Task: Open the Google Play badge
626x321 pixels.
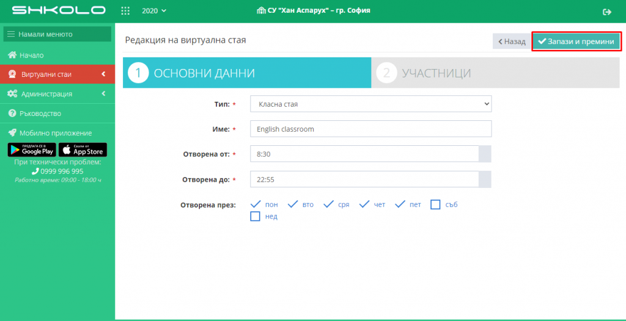Action: 32,150
